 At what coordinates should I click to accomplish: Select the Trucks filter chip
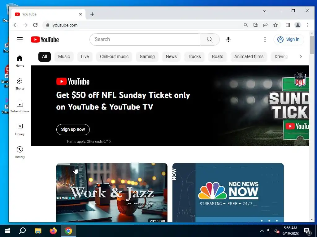(x=194, y=57)
